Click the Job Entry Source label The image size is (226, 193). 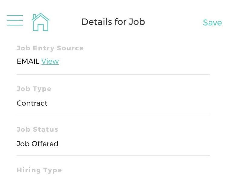pos(50,48)
